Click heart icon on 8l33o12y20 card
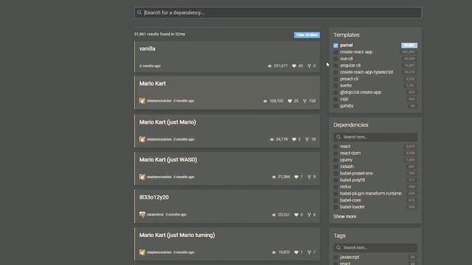The width and height of the screenshot is (472, 265). point(296,215)
